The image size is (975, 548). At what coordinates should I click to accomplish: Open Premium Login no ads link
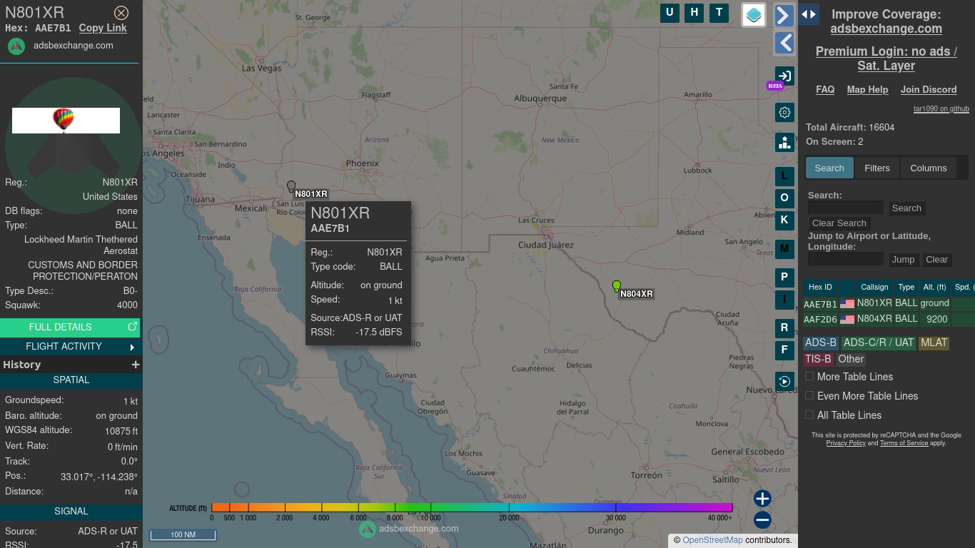pyautogui.click(x=886, y=59)
